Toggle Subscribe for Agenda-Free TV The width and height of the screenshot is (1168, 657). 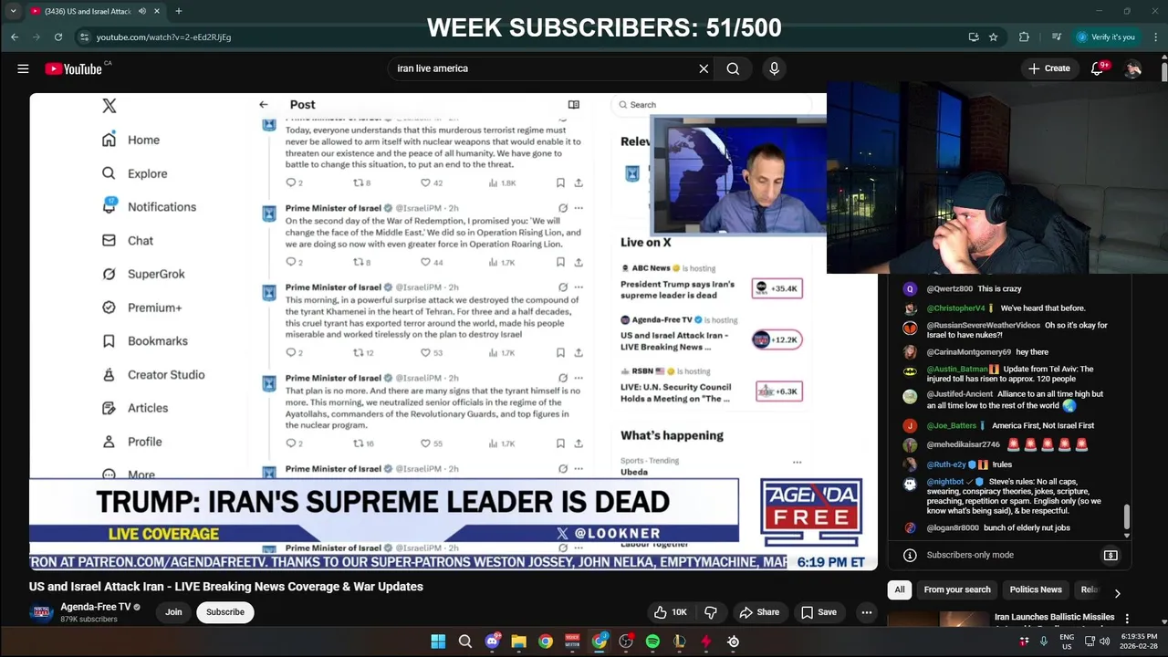[224, 612]
